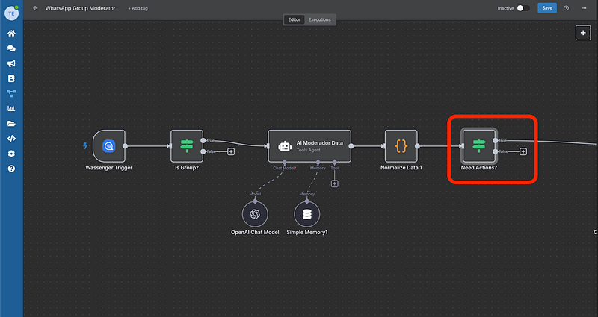Toggle the workflow Inactive switch
Screen dimensions: 598x317
[524, 7]
